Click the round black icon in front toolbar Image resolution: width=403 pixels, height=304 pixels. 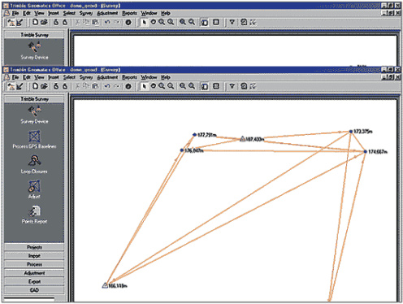click(x=128, y=87)
